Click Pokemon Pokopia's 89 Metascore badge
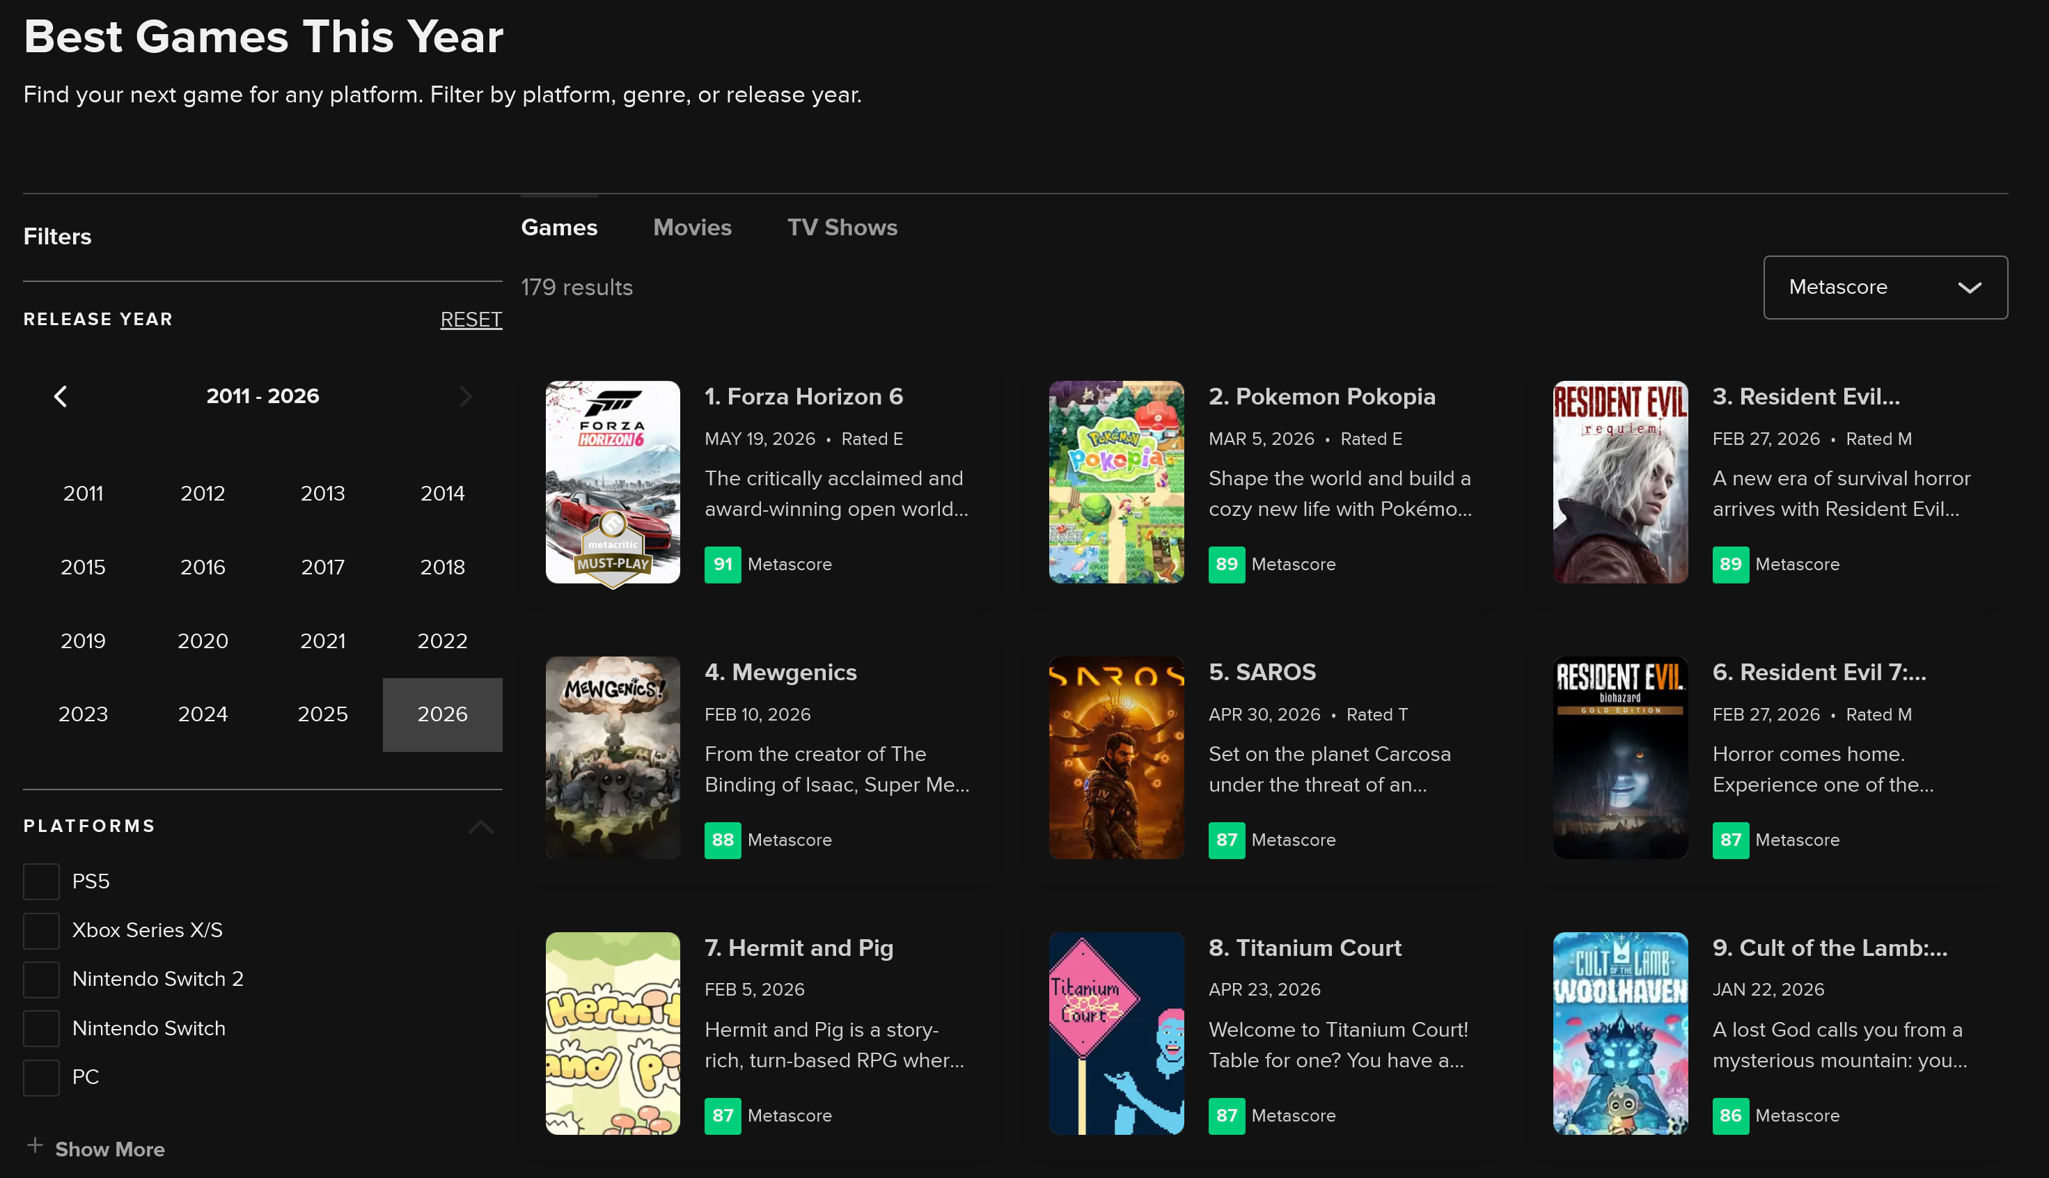Viewport: 2049px width, 1178px height. pos(1226,565)
